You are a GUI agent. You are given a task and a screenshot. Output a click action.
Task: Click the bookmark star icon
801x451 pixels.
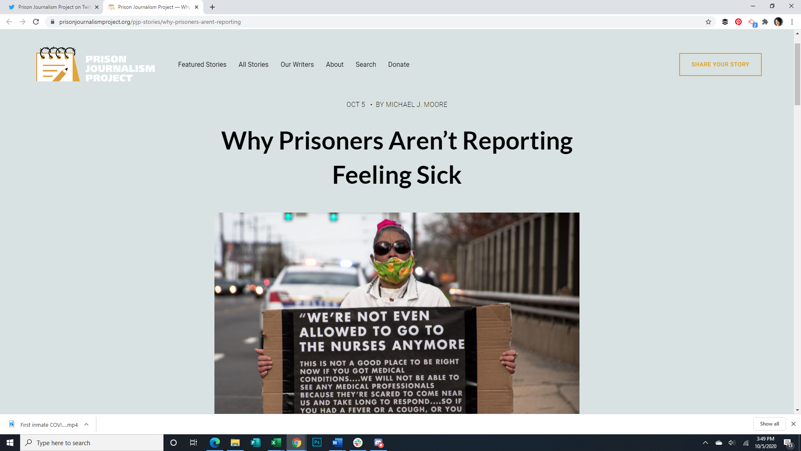pos(708,22)
